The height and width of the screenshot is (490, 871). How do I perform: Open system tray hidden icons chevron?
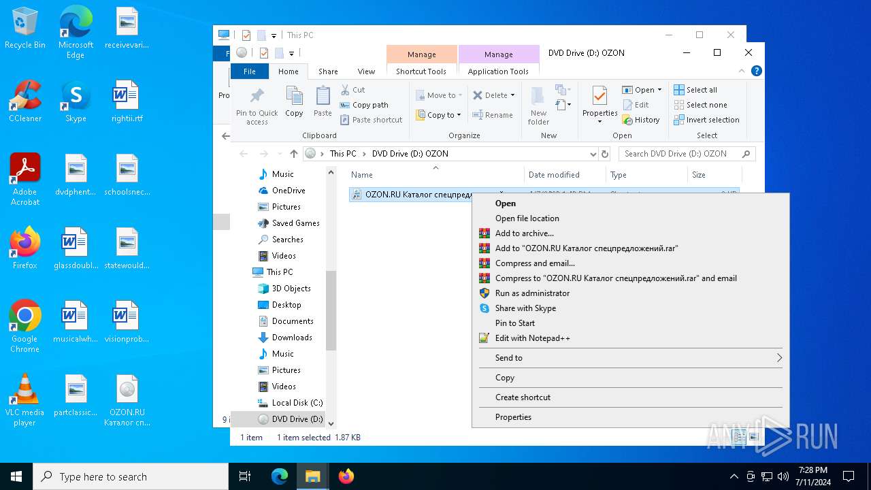tap(734, 476)
